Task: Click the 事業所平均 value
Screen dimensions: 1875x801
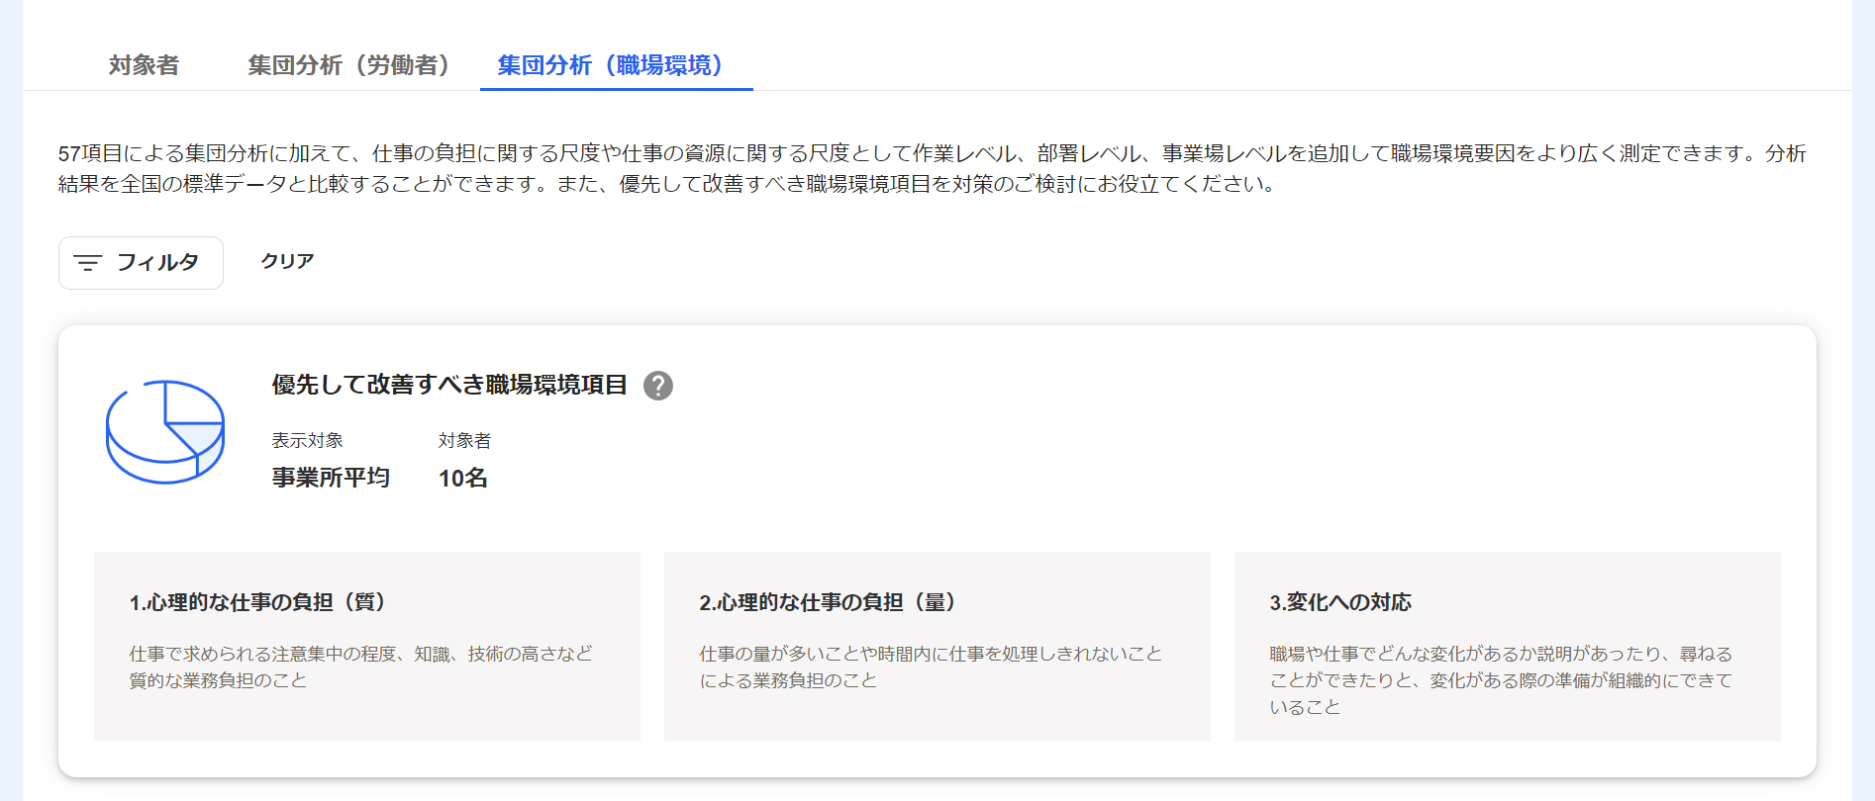Action: 331,478
